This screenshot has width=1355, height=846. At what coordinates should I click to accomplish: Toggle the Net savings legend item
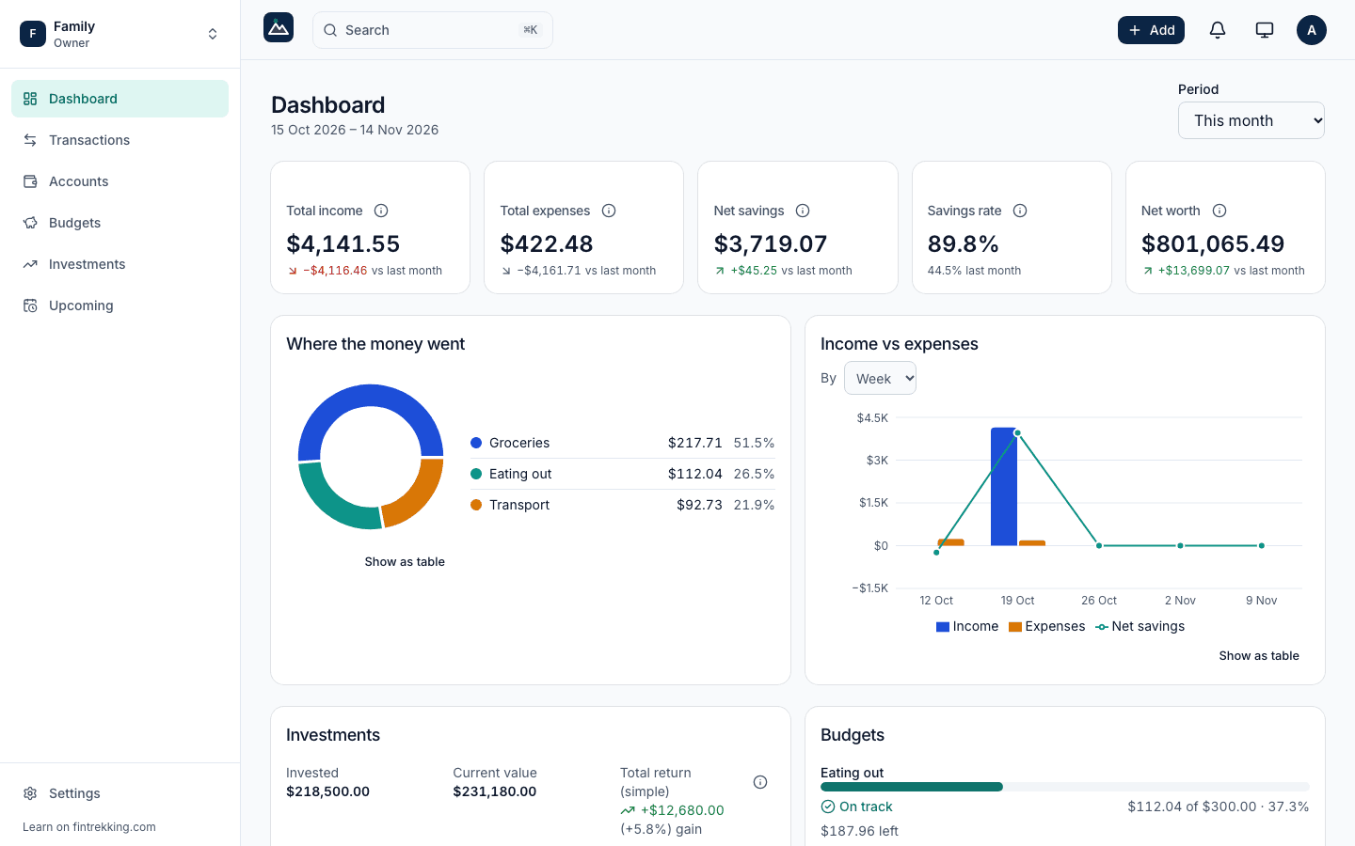(x=1140, y=627)
